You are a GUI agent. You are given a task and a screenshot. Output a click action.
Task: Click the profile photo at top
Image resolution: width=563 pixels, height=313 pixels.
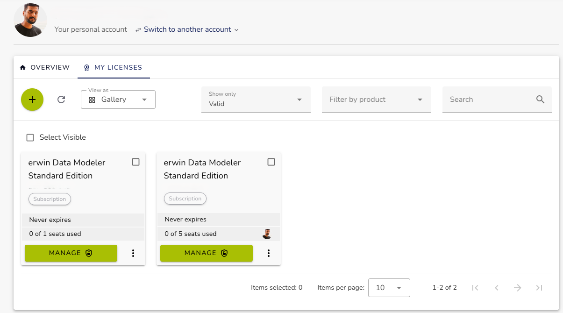(x=30, y=20)
